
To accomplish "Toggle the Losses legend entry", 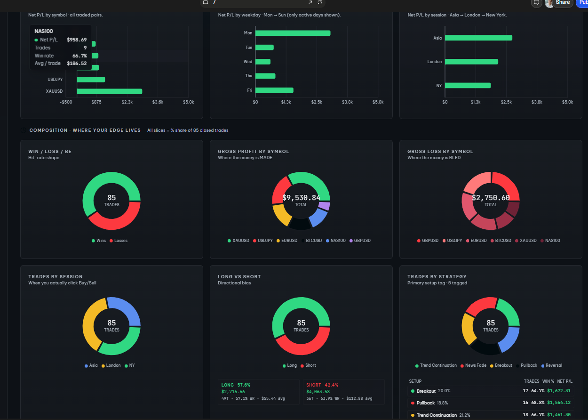I will [x=119, y=241].
